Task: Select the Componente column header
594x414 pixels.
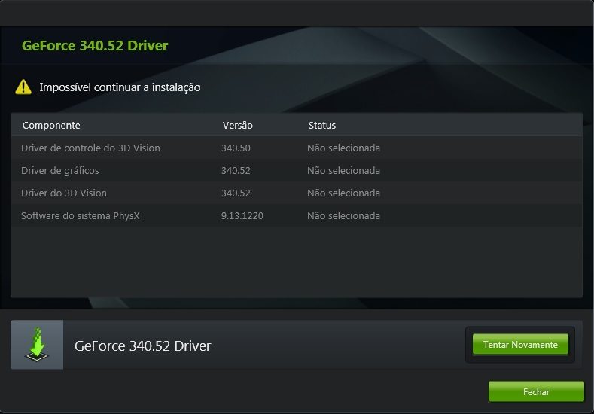Action: point(51,126)
